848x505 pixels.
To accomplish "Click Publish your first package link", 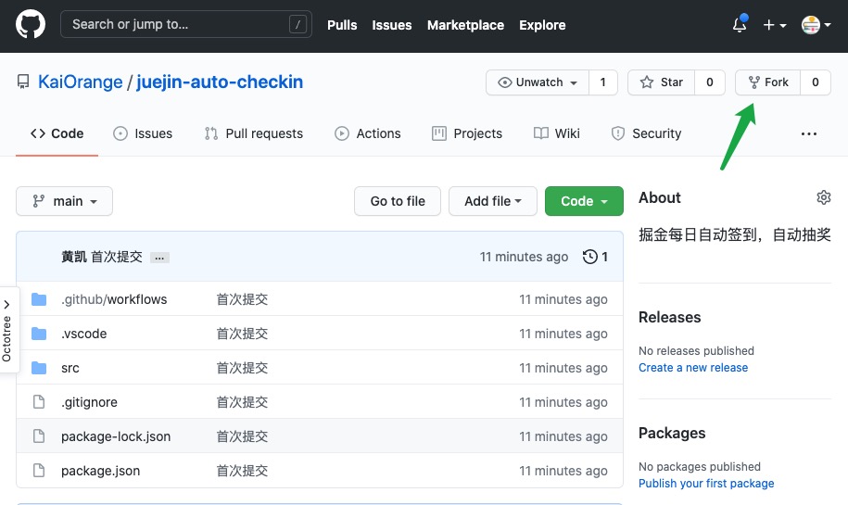I will pyautogui.click(x=706, y=484).
